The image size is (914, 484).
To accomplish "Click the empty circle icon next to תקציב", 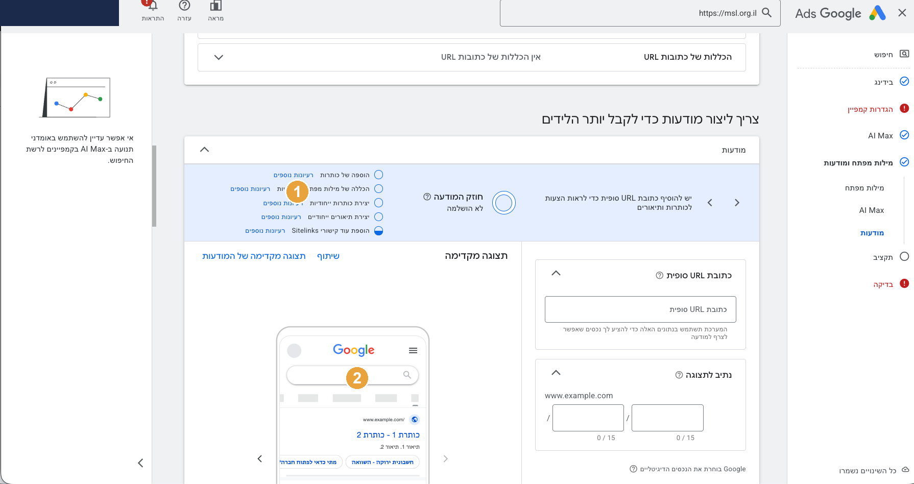I will 904,256.
